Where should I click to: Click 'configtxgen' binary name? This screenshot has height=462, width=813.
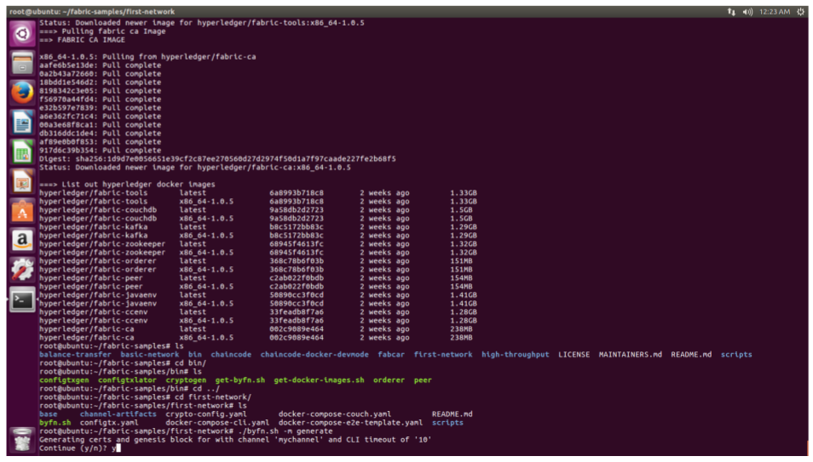(x=64, y=379)
